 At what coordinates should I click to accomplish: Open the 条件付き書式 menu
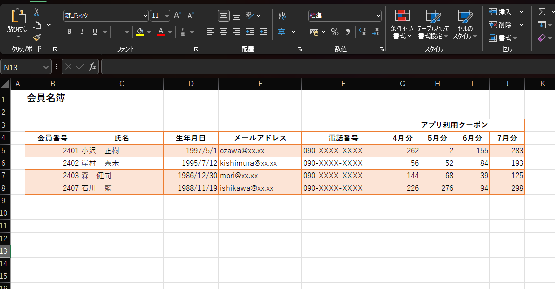click(402, 24)
